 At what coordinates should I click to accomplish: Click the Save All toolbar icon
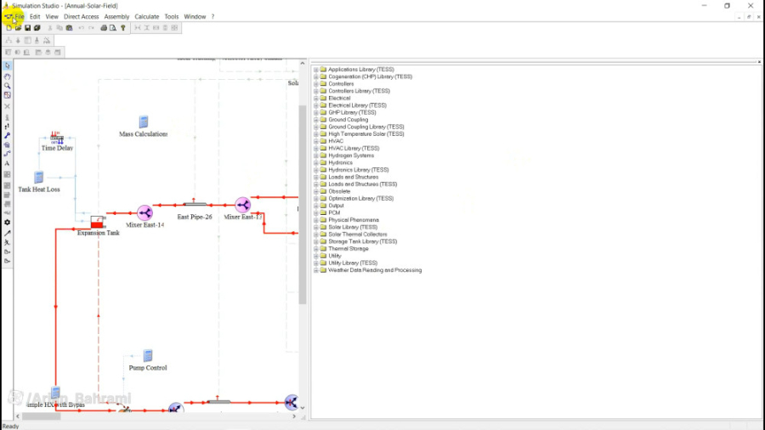coord(37,28)
